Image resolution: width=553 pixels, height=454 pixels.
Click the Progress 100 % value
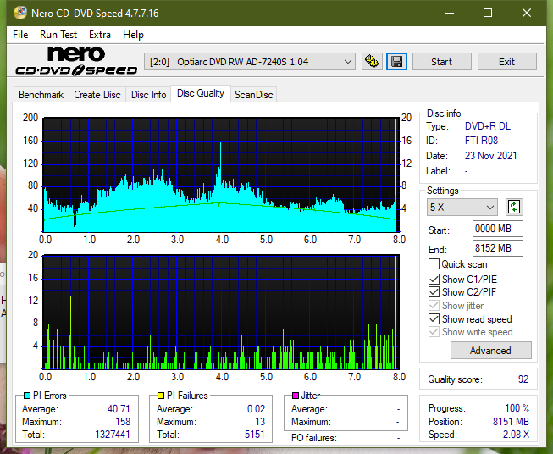(517, 408)
